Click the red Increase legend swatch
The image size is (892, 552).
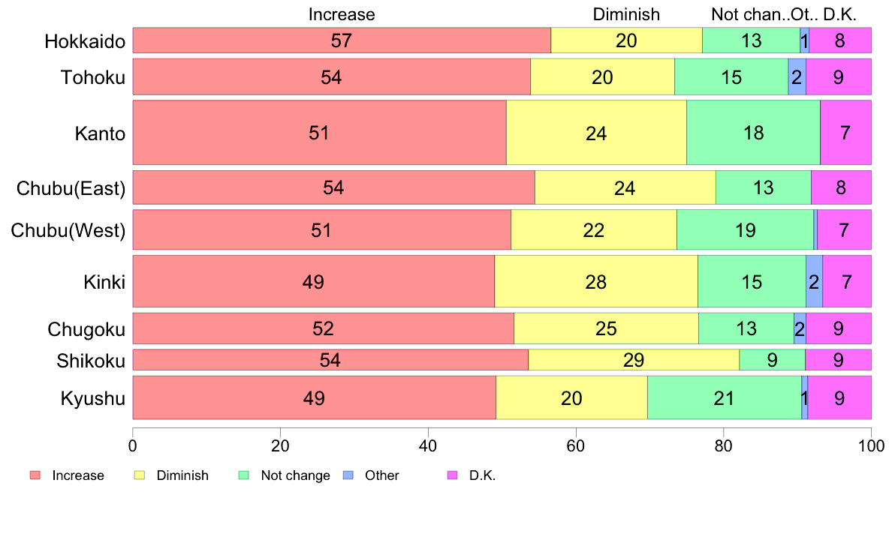point(35,475)
